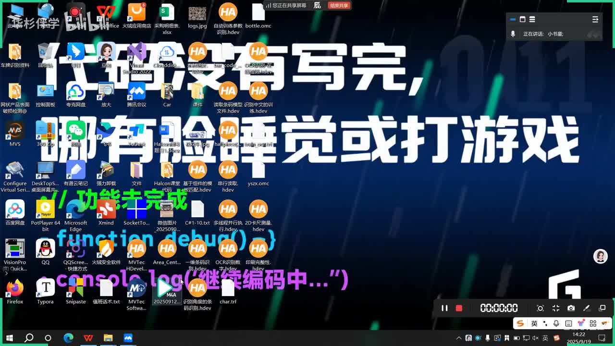Click 结束共享 end sharing button
615x346 pixels.
click(339, 5)
